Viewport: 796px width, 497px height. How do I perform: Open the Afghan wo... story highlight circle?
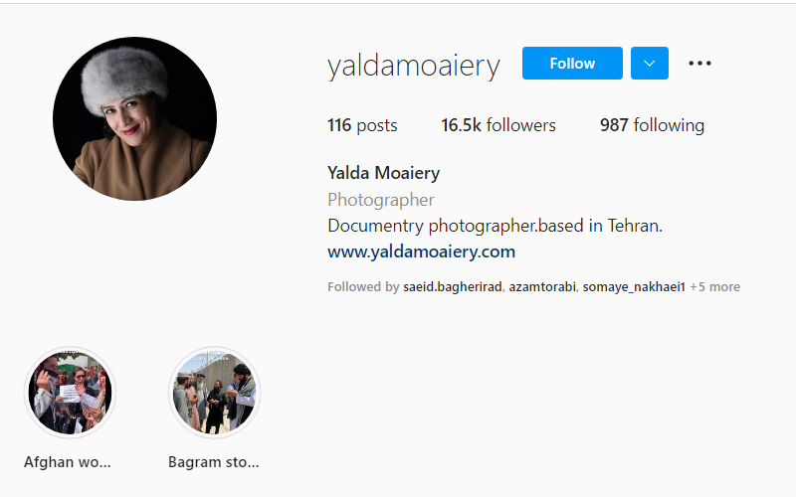(x=70, y=393)
